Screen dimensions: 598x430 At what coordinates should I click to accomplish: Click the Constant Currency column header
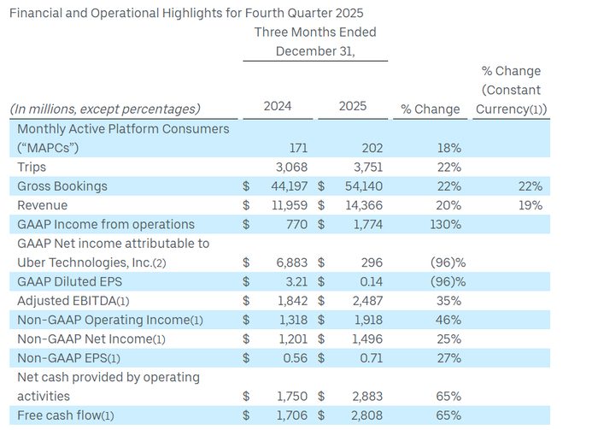tap(511, 90)
